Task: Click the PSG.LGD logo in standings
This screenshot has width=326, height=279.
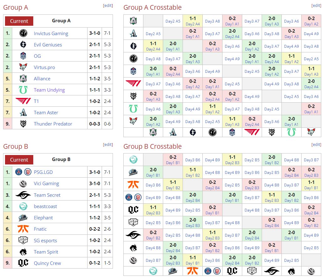Action: point(23,172)
